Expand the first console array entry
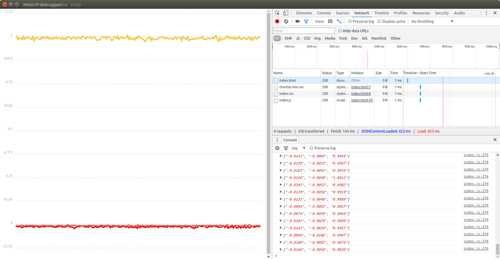 point(281,156)
